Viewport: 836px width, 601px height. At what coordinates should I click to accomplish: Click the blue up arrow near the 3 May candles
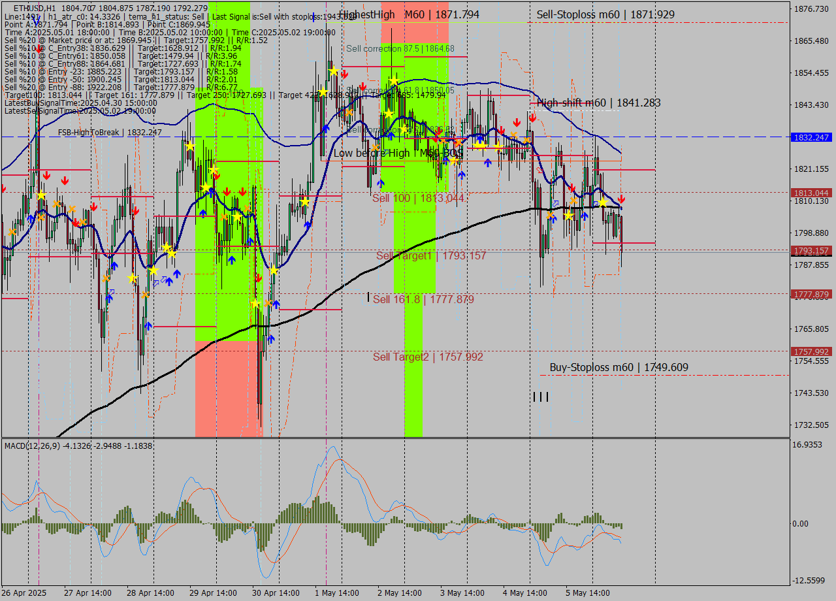point(487,163)
